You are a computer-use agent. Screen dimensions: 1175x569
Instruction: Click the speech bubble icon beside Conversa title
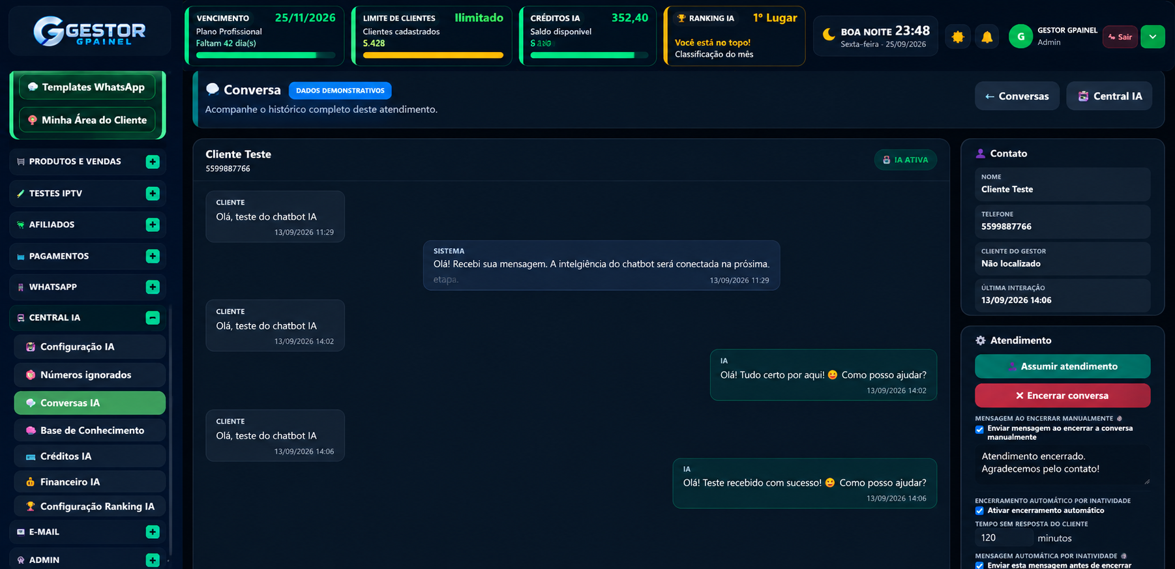pyautogui.click(x=212, y=89)
